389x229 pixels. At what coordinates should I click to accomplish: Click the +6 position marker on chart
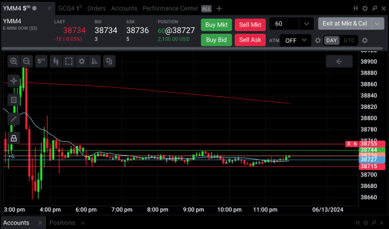(11, 156)
